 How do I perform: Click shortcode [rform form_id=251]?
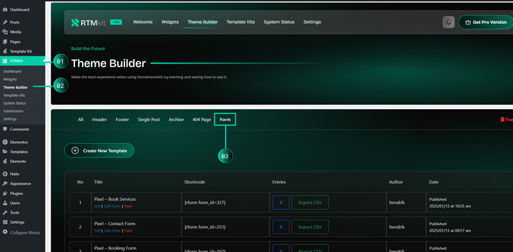(205, 227)
